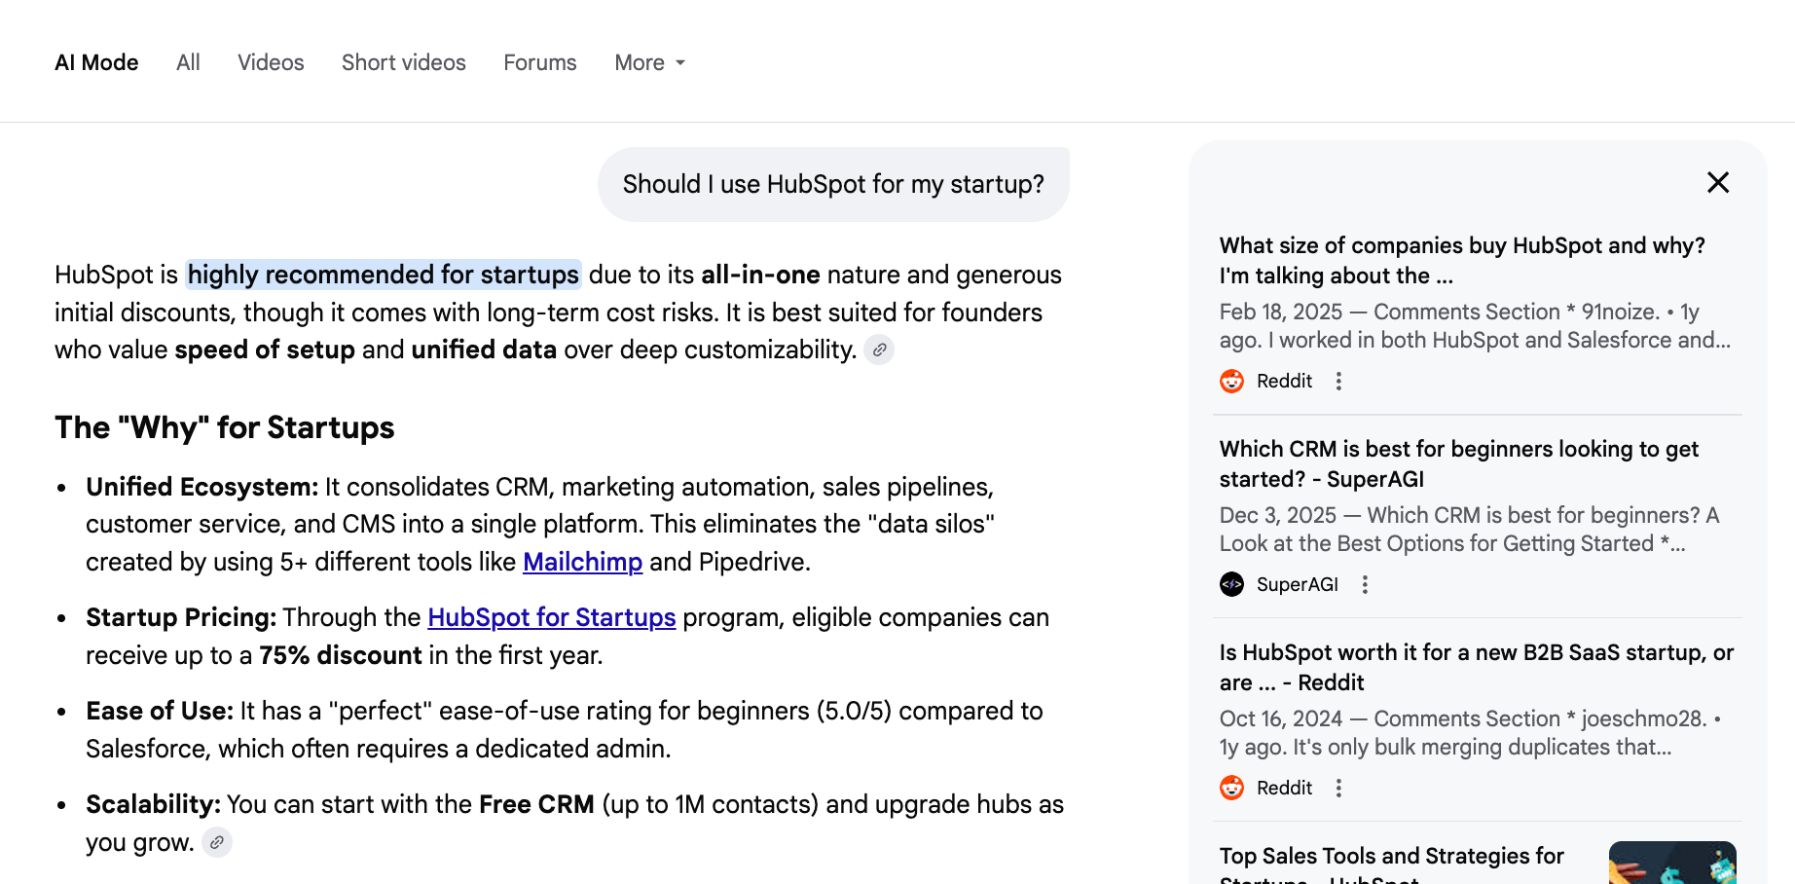Open "Which CRM is best for beginners" result
Screen dimensions: 1795x884
pyautogui.click(x=1458, y=463)
